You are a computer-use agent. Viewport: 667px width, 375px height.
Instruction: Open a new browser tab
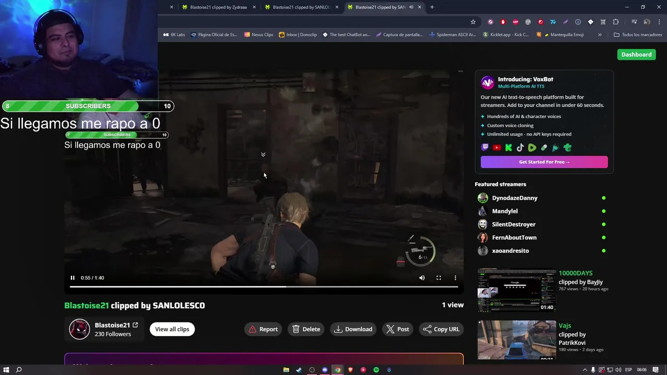(432, 7)
